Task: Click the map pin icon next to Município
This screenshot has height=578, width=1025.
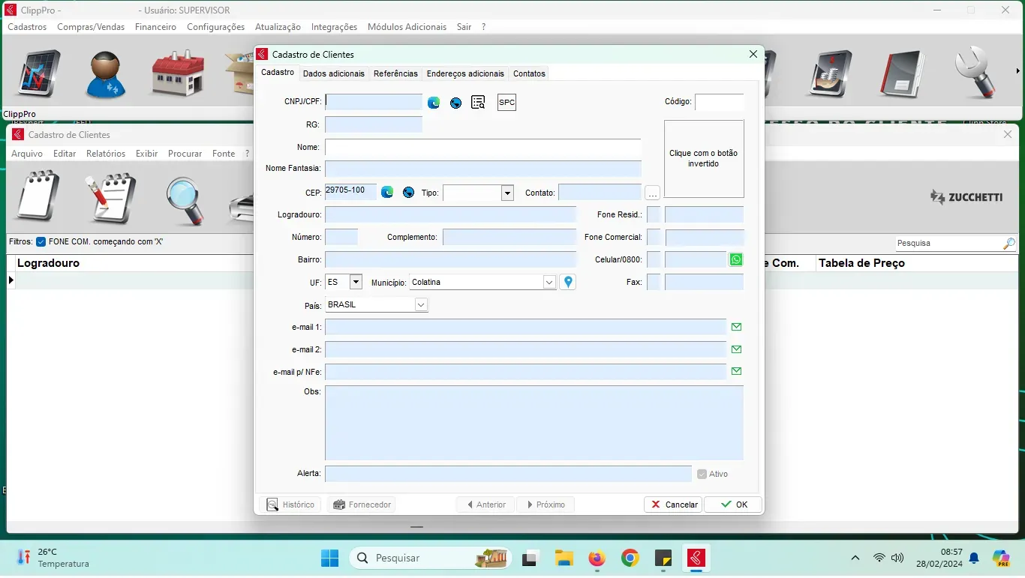Action: 568,282
